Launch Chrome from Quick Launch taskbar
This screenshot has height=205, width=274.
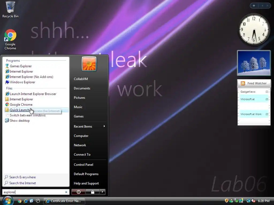click(20, 201)
